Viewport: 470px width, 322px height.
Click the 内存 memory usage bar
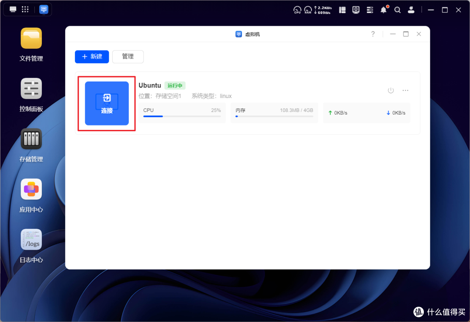coord(274,116)
